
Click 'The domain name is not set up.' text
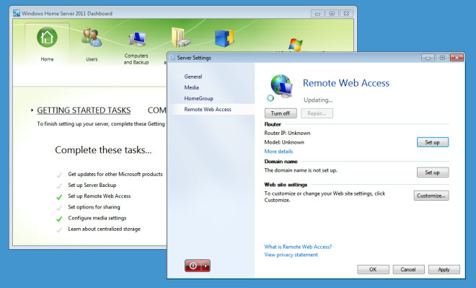(301, 170)
